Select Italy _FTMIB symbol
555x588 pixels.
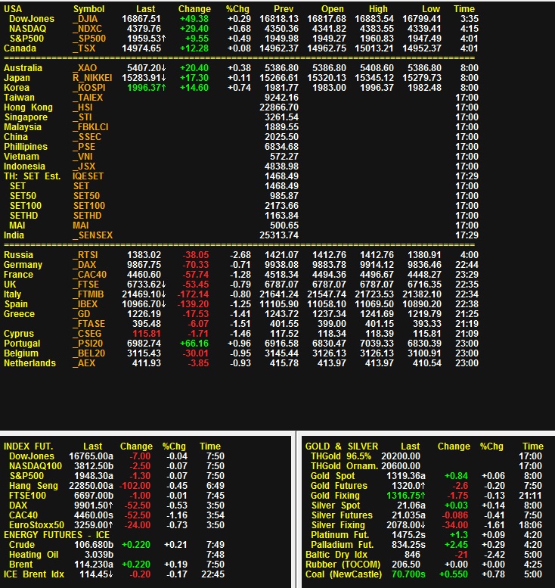click(88, 294)
